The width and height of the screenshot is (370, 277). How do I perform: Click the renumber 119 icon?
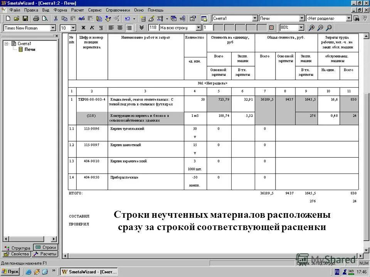tap(182, 18)
